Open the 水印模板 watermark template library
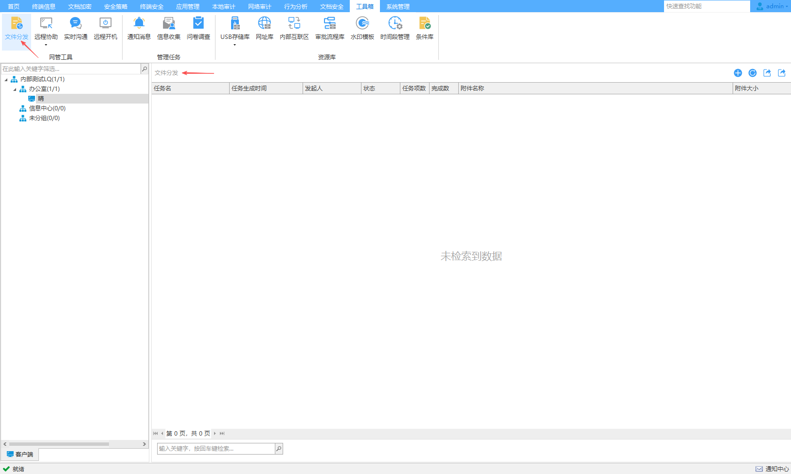 (362, 28)
